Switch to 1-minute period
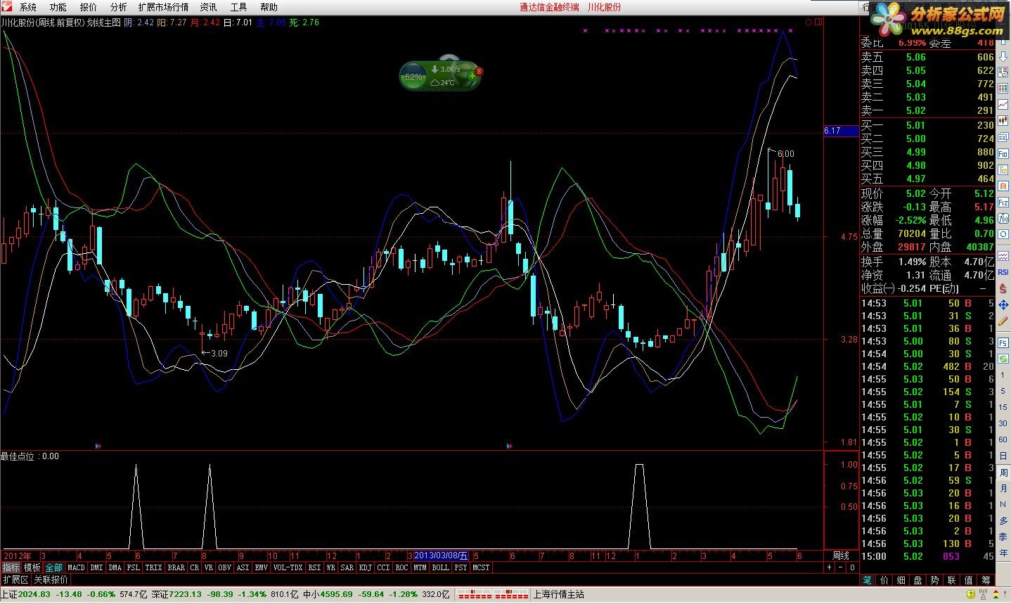 [1003, 375]
